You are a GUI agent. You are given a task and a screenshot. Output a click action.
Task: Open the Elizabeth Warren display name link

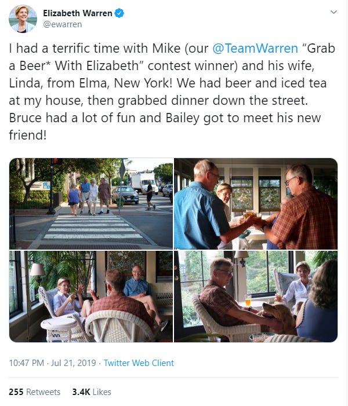[78, 13]
